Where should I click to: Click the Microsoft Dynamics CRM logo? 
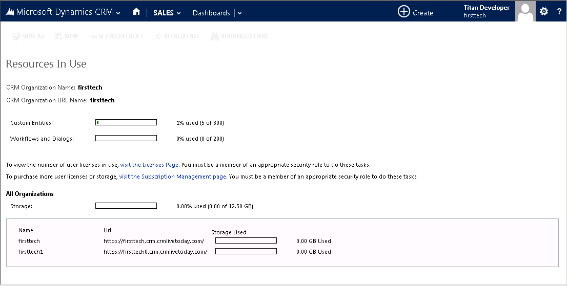10,12
